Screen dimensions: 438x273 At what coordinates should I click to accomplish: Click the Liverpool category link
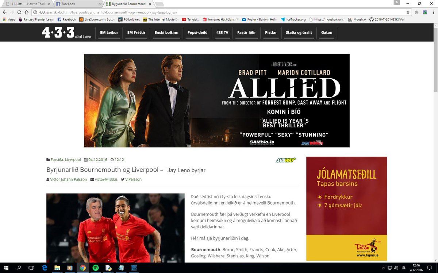click(73, 159)
